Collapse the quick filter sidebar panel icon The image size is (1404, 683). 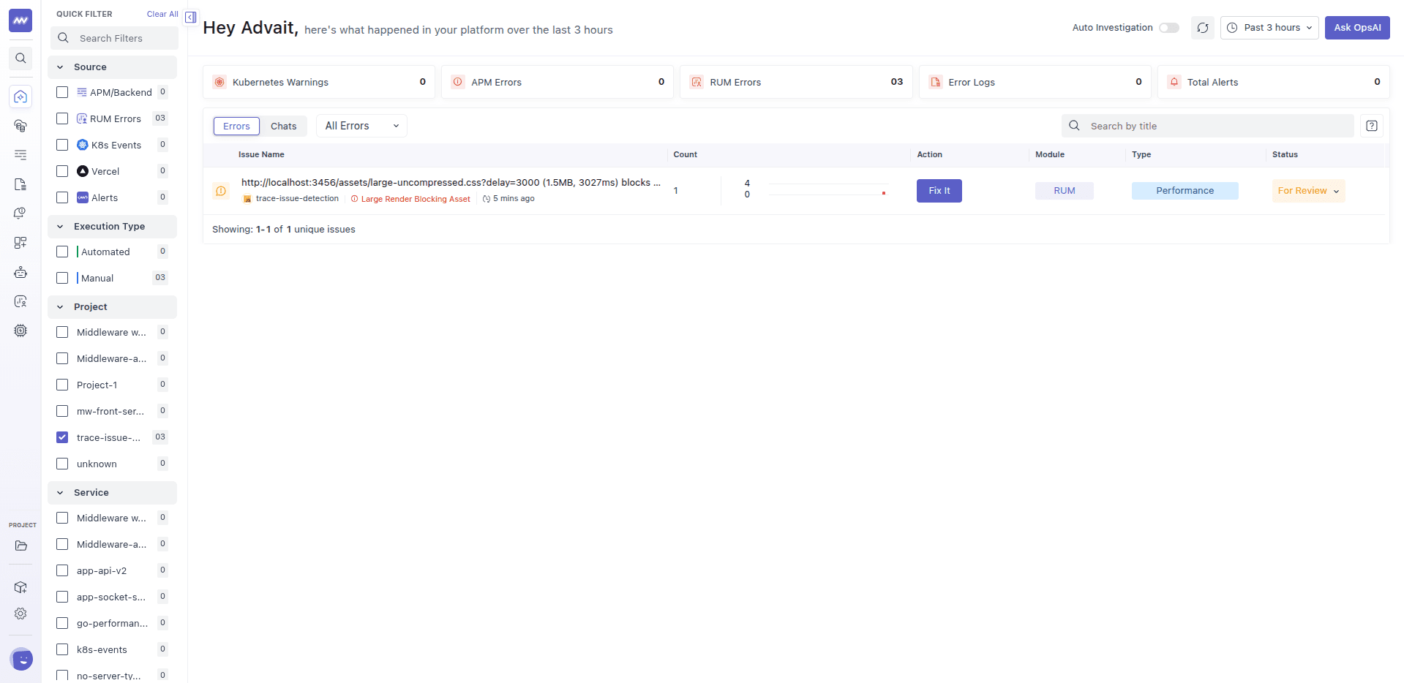click(190, 17)
